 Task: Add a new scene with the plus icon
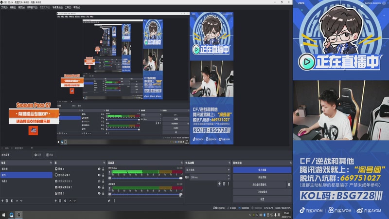[2, 201]
